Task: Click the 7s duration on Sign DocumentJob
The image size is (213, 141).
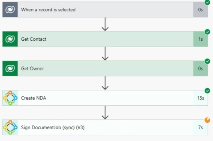Action: coord(201,128)
